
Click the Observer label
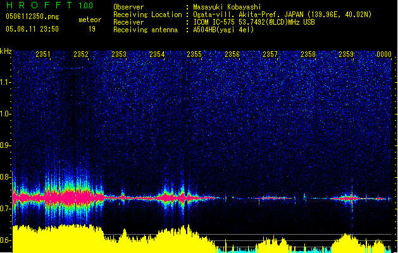point(128,7)
